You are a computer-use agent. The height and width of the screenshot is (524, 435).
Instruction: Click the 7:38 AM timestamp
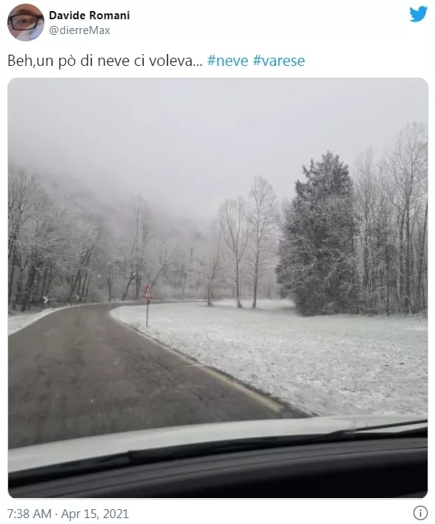pos(30,514)
